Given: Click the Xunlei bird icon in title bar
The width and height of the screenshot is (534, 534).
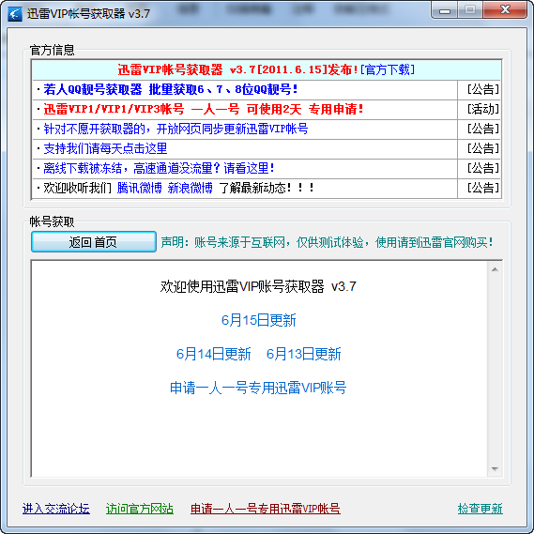Looking at the screenshot, I should (x=15, y=14).
